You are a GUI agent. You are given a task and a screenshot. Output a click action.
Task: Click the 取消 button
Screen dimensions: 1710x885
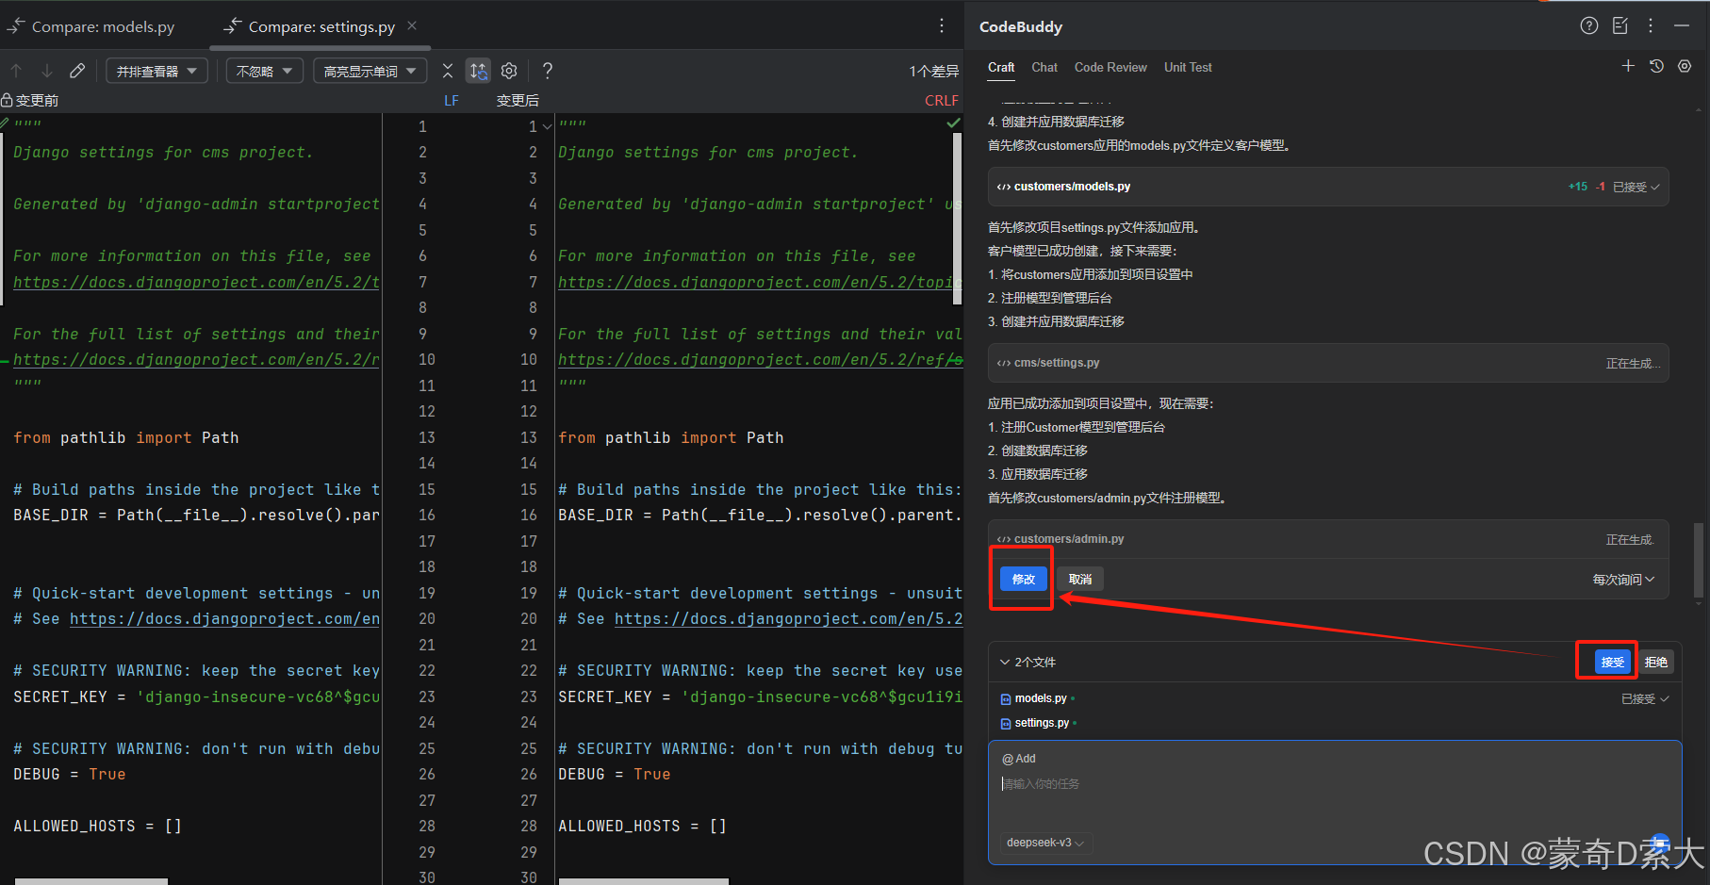tap(1080, 579)
